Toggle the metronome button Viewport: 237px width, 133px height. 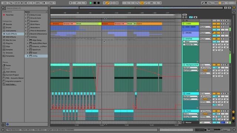44,3
